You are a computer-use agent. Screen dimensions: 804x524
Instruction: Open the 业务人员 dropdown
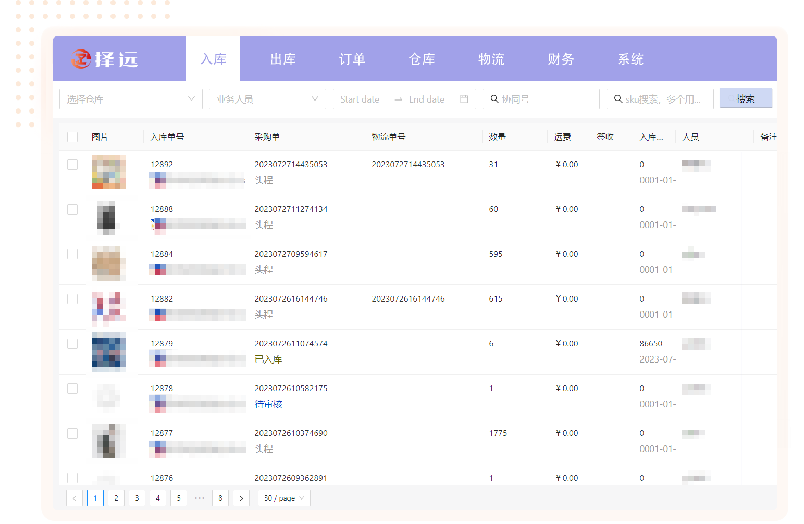[267, 99]
